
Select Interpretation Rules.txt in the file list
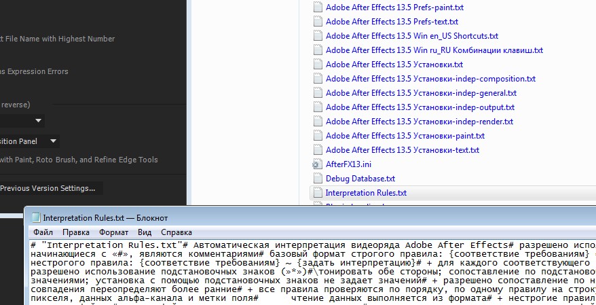coord(366,193)
